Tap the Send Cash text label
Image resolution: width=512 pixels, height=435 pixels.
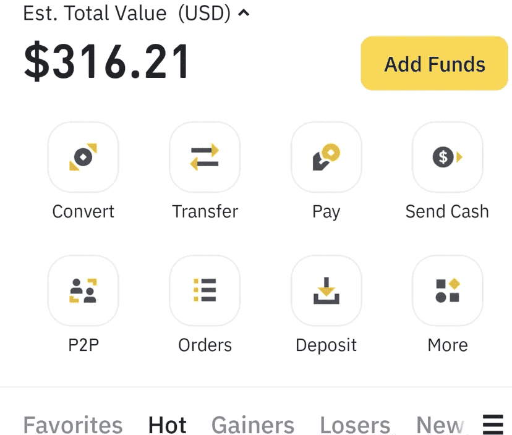(x=447, y=211)
